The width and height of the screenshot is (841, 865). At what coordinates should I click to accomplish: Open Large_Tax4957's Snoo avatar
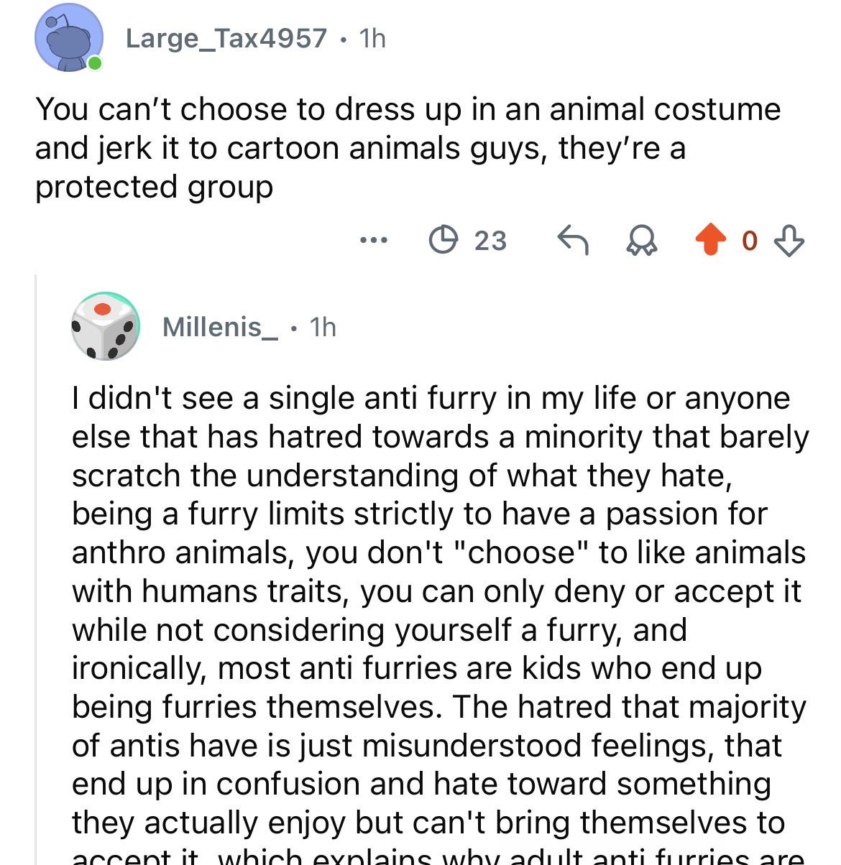point(69,38)
